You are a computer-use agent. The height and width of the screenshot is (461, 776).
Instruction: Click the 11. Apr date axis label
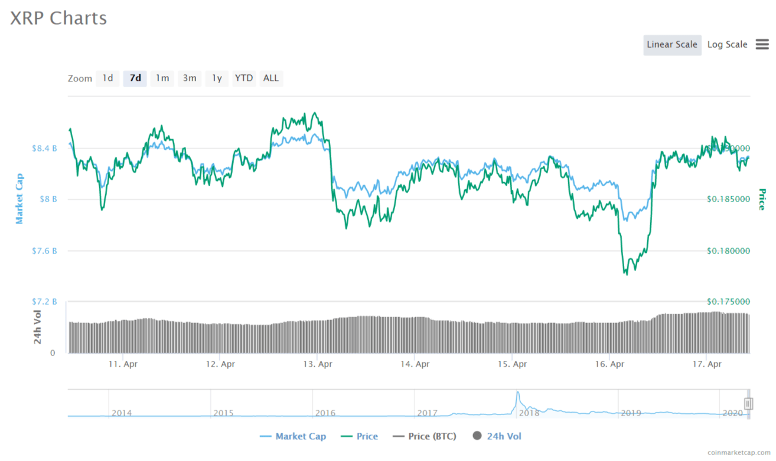pos(123,364)
